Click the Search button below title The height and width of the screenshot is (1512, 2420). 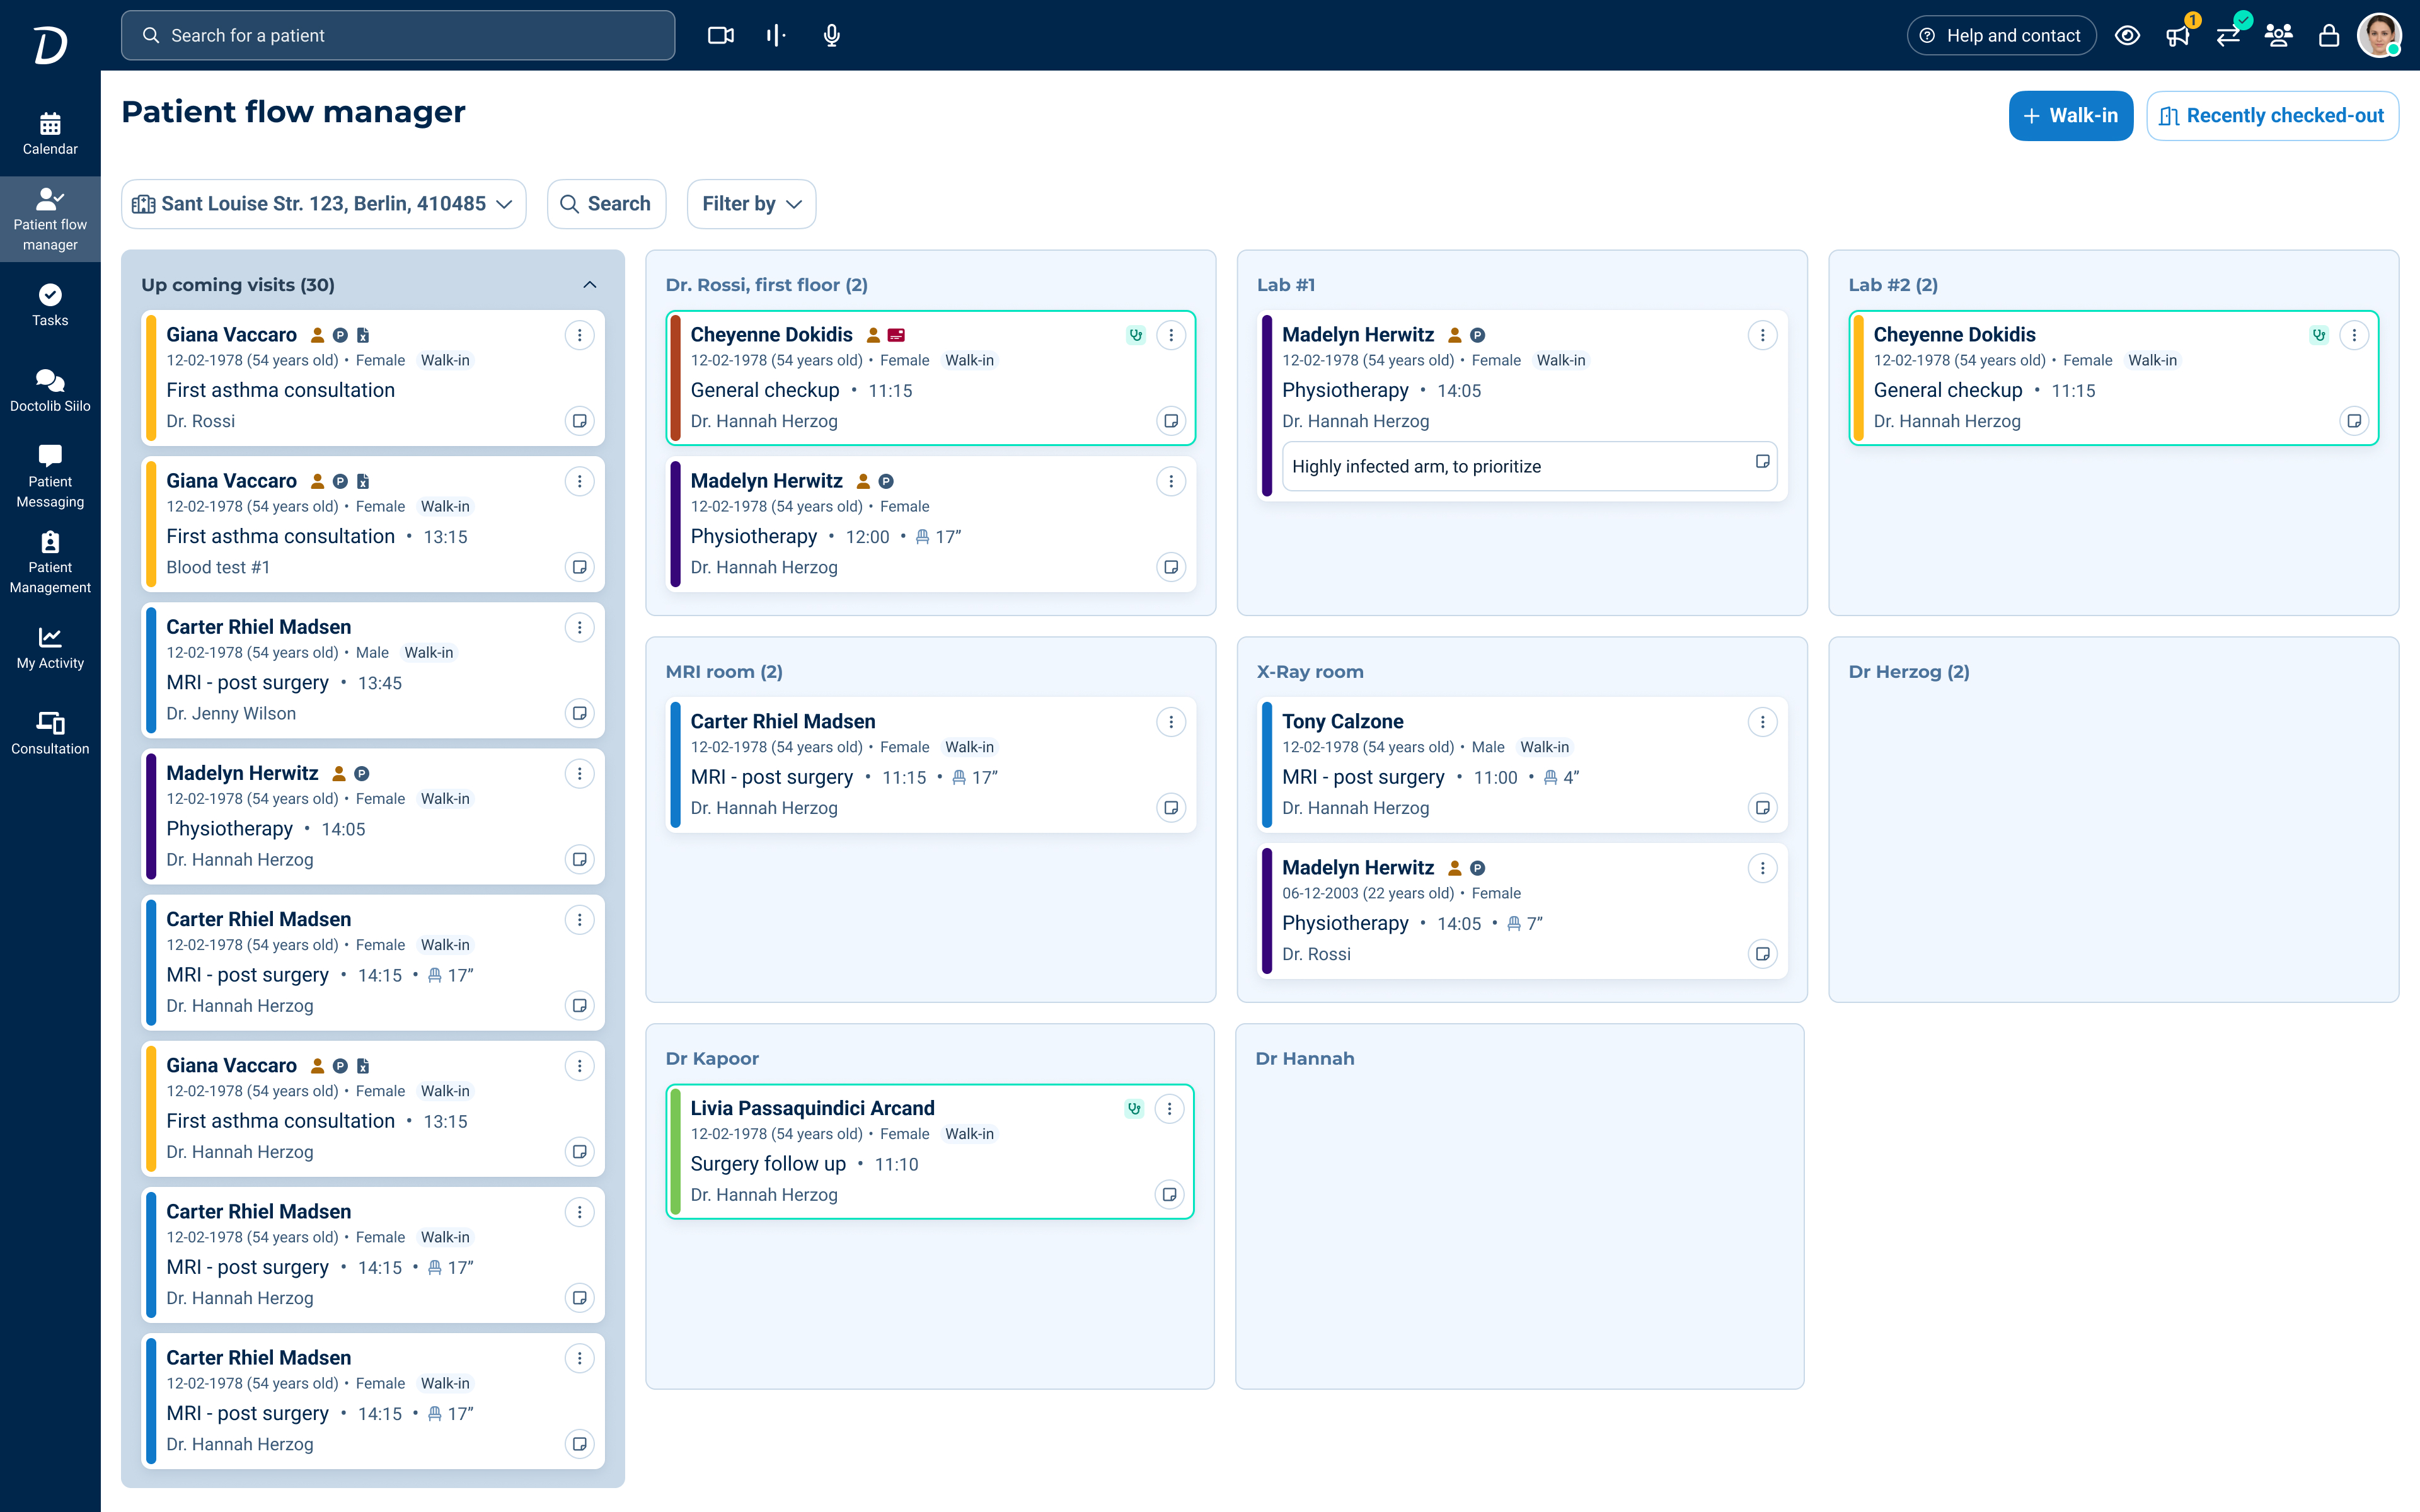coord(606,204)
